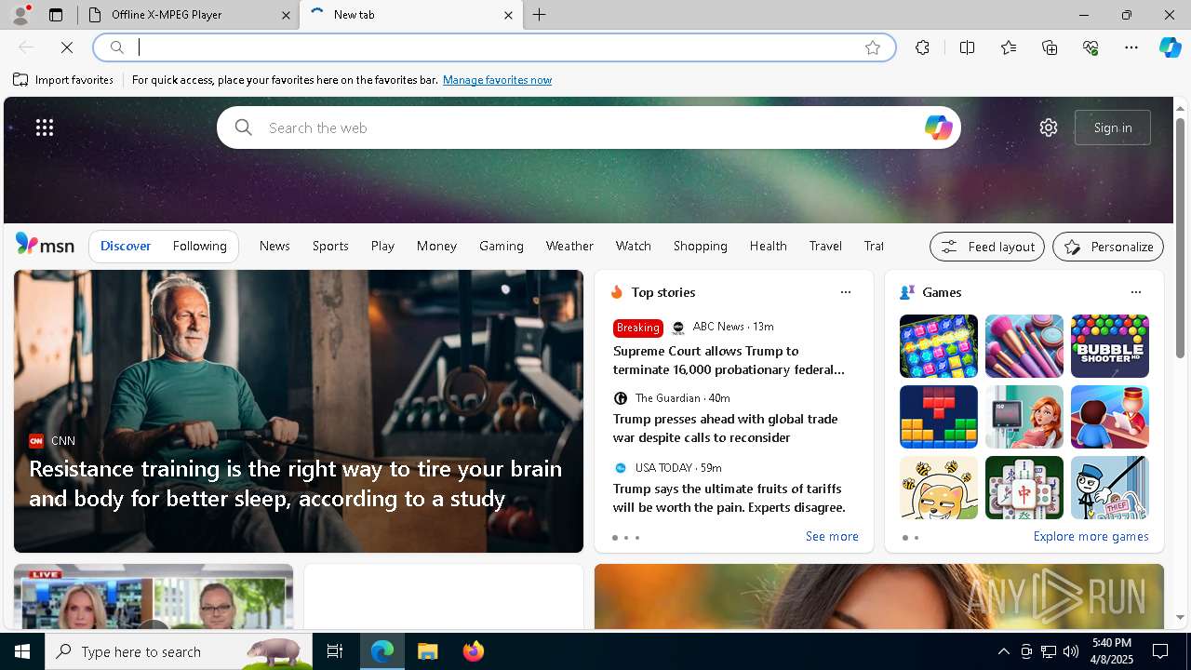Click Import favorites
Viewport: 1191px width, 670px height.
(63, 80)
